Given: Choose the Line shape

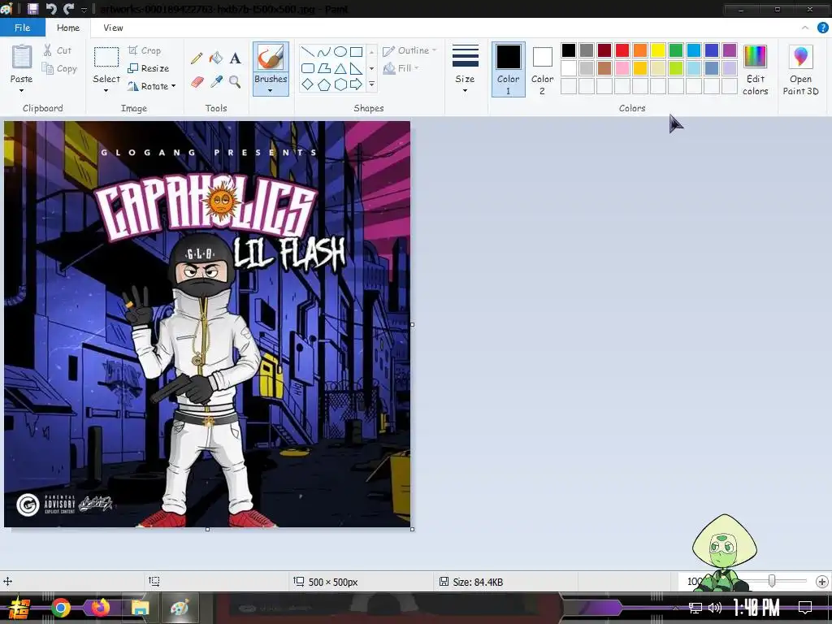Looking at the screenshot, I should (x=307, y=51).
